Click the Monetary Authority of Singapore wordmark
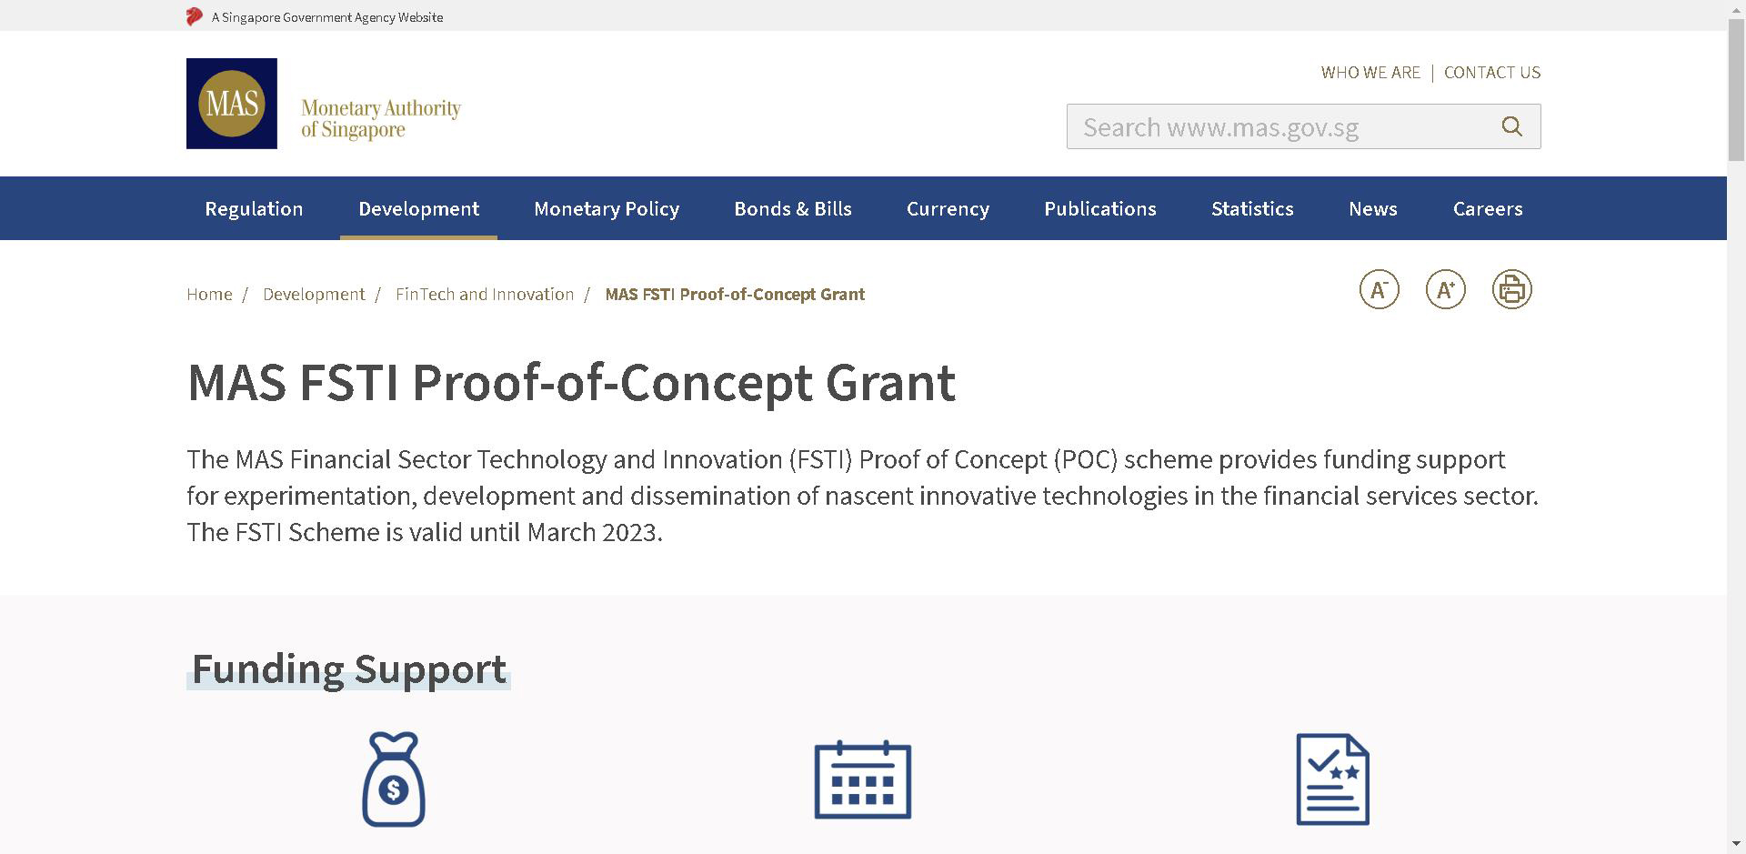Image resolution: width=1746 pixels, height=854 pixels. tap(381, 119)
